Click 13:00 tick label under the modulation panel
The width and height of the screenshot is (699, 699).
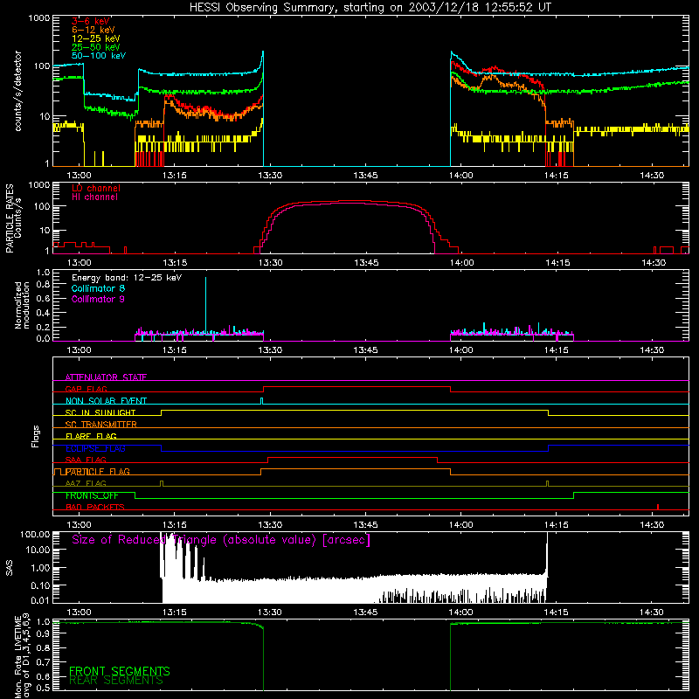[79, 350]
